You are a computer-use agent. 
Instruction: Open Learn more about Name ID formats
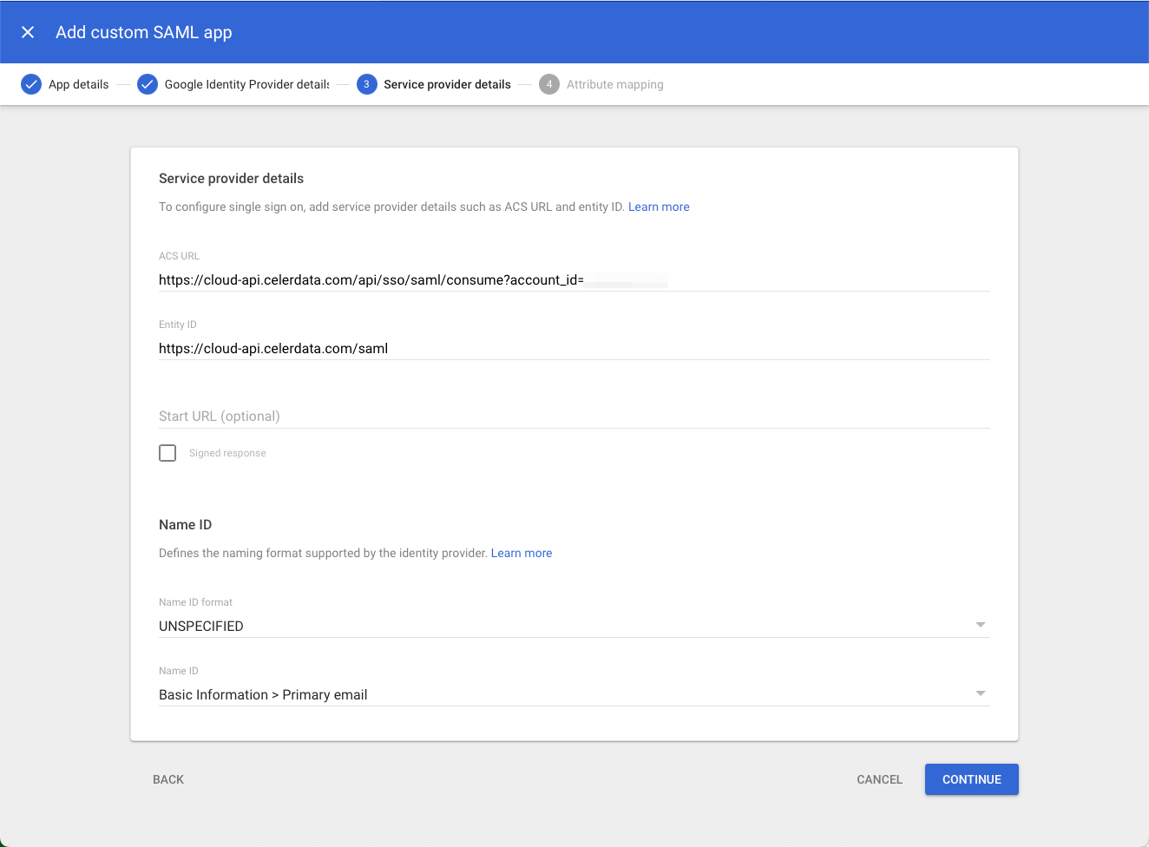click(522, 553)
